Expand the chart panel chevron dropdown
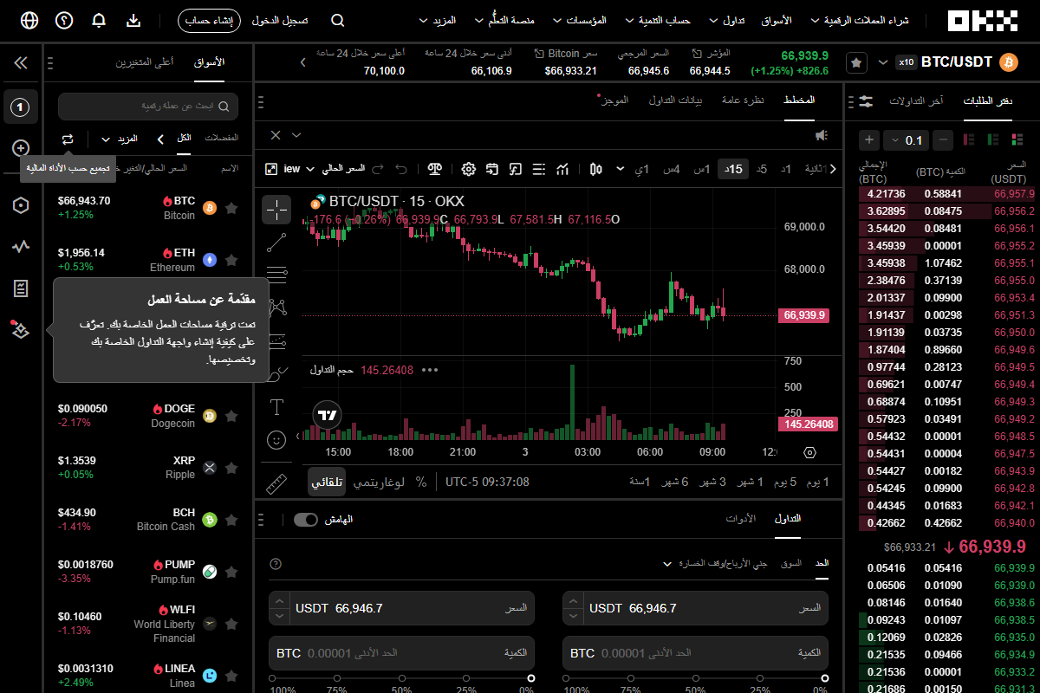Screen dimensions: 1040x693 (296, 135)
